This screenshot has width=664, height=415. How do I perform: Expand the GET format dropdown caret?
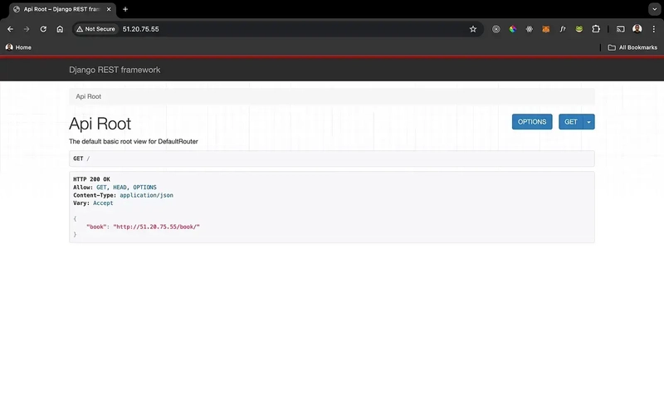[x=589, y=122]
